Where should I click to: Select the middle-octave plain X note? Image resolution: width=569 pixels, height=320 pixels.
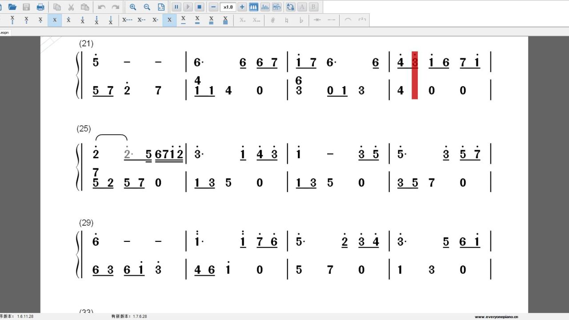(55, 20)
